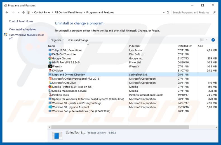Image resolution: width=221 pixels, height=145 pixels.
Task: Click the IPVanish program icon
Action: click(50, 66)
